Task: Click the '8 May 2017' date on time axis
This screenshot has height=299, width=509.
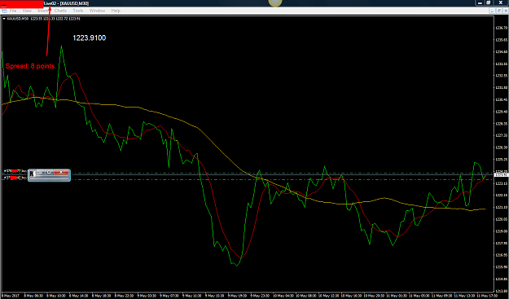Action: point(11,296)
